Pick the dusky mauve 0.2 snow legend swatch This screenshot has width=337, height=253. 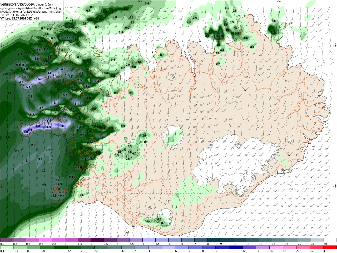click(7, 240)
